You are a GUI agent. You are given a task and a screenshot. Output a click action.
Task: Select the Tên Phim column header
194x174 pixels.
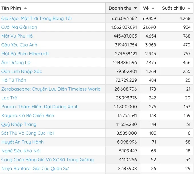tap(11, 8)
